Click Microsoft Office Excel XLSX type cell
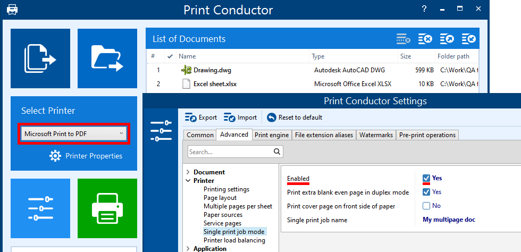The image size is (521, 252). pos(352,84)
